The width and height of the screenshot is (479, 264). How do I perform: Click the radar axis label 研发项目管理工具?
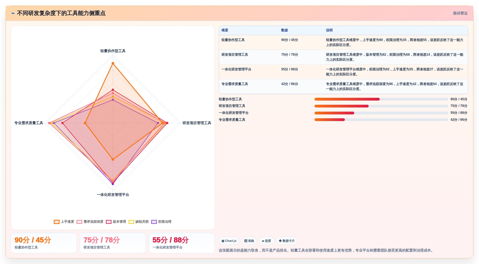(197, 123)
